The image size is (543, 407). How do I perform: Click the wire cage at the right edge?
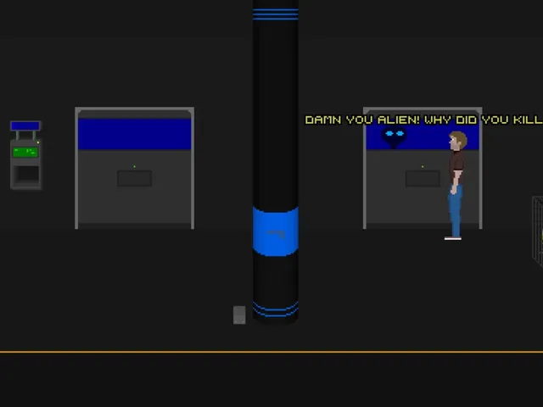pos(537,231)
